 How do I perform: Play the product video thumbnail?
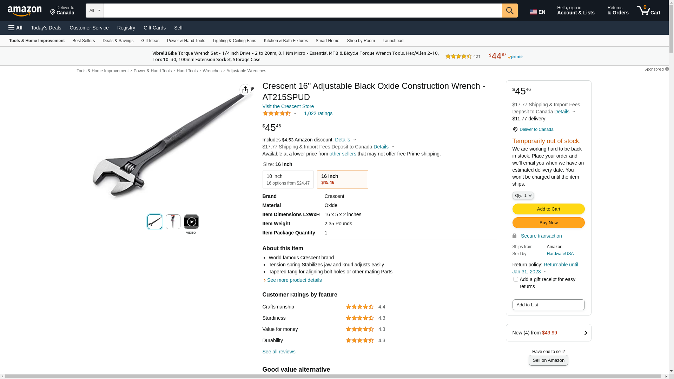coord(191,222)
